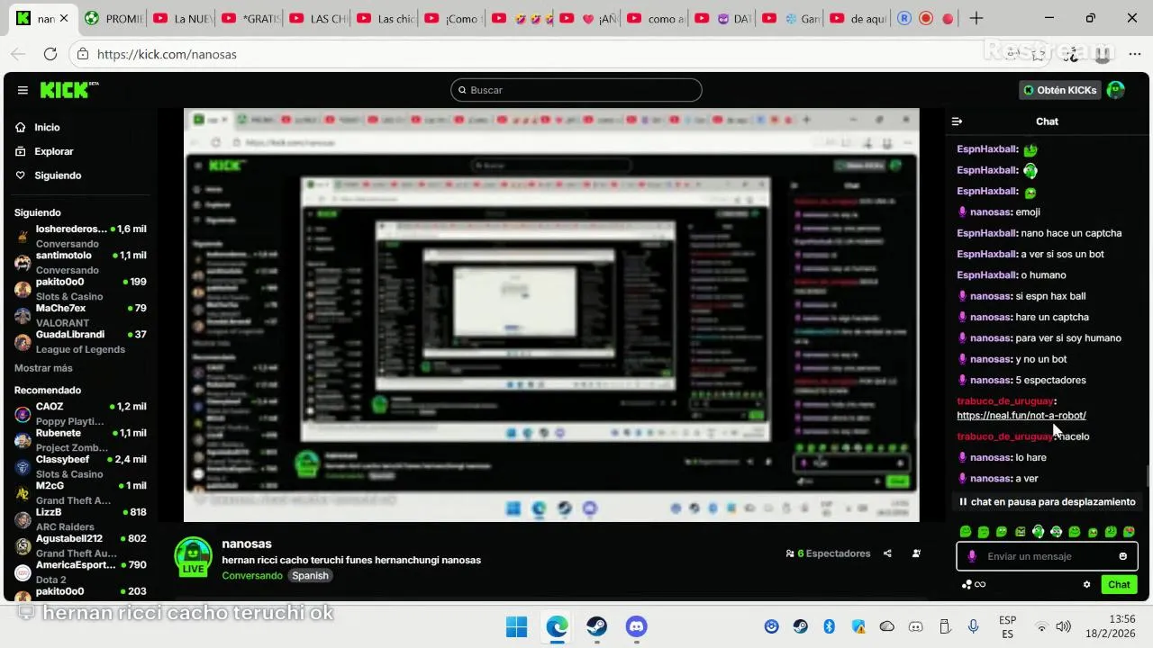Click the live stream video player
The height and width of the screenshot is (648, 1153).
[551, 315]
